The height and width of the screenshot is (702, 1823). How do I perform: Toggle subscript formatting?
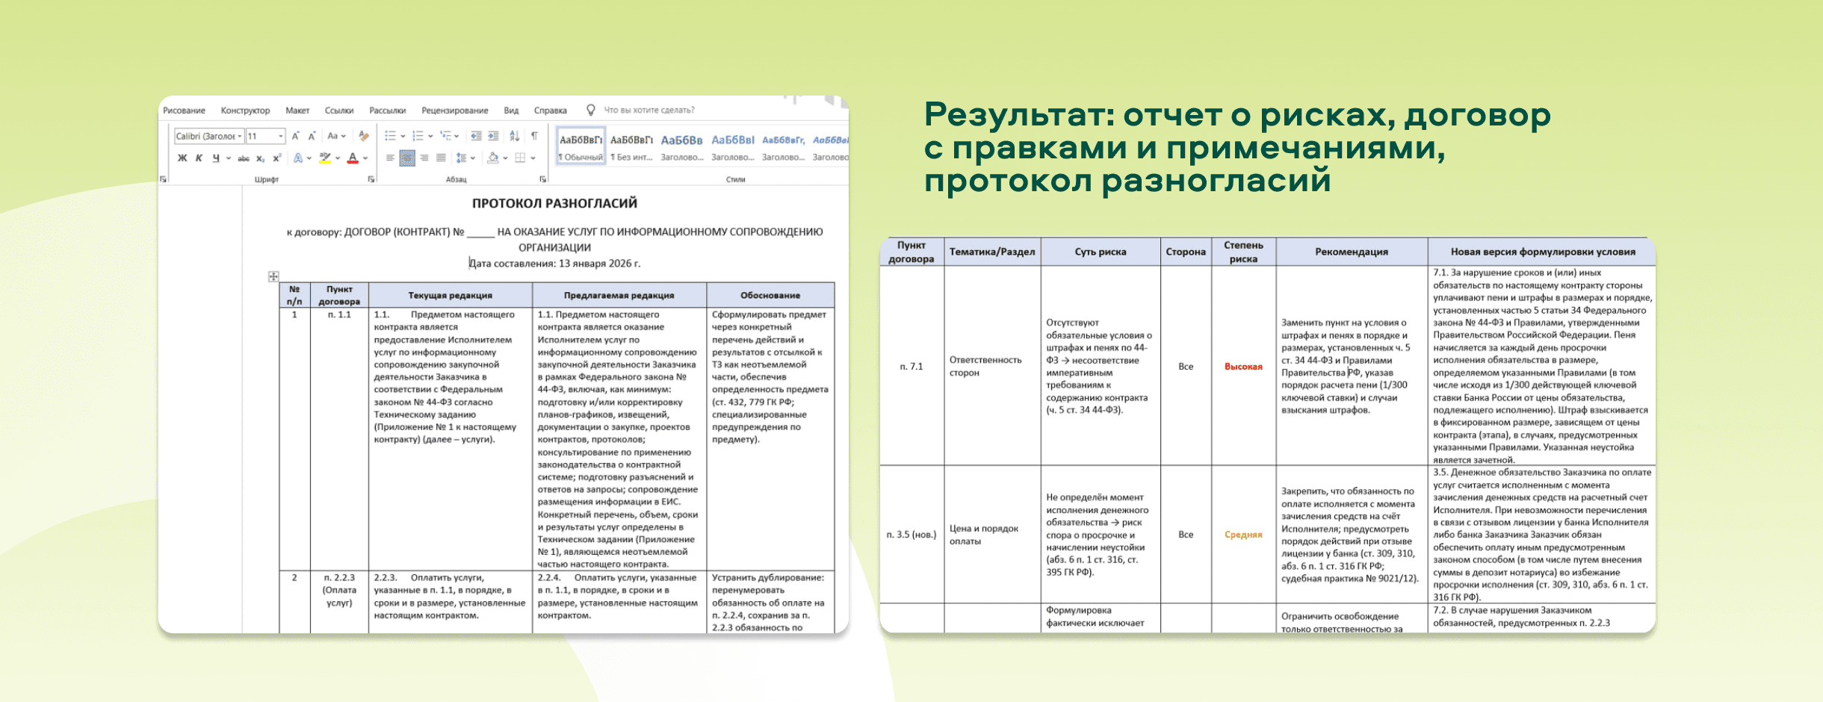coord(261,158)
